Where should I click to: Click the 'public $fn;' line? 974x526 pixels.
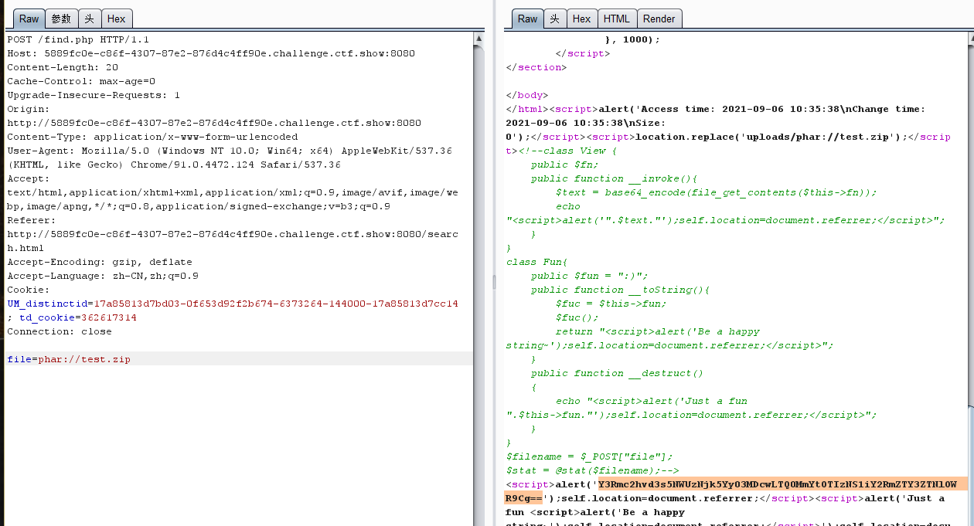[x=565, y=165]
